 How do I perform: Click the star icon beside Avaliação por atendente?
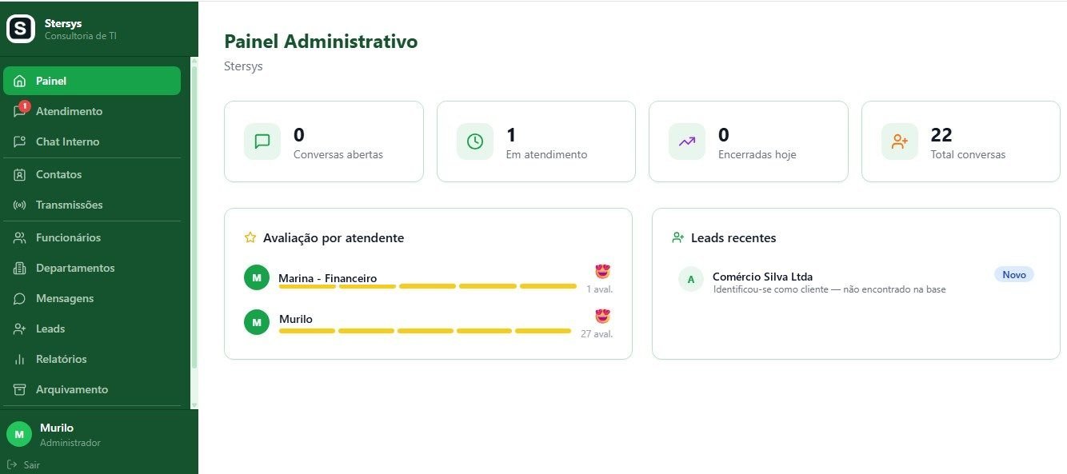pyautogui.click(x=250, y=237)
